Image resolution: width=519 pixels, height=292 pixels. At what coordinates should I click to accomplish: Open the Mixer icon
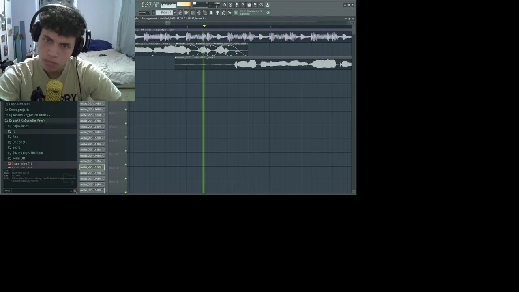point(199,13)
